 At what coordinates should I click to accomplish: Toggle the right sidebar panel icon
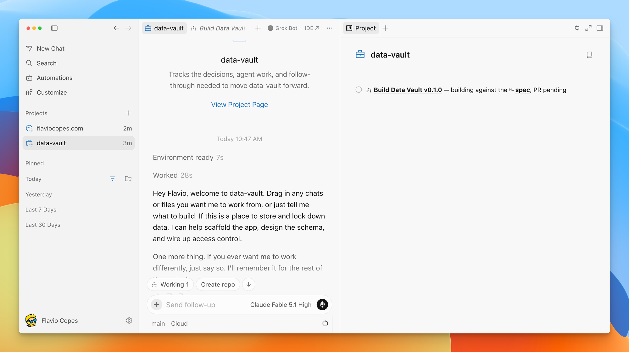tap(600, 28)
